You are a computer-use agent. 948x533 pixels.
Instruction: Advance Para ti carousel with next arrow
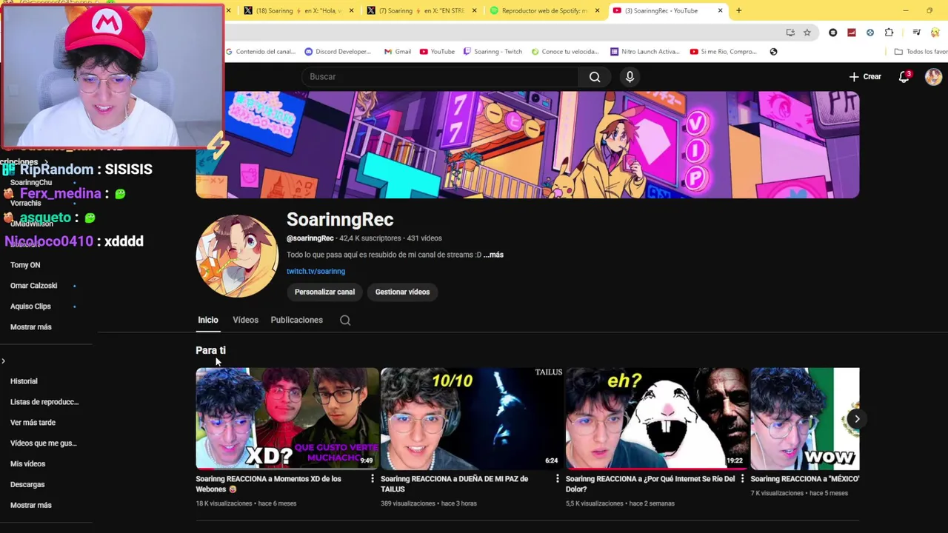point(857,419)
